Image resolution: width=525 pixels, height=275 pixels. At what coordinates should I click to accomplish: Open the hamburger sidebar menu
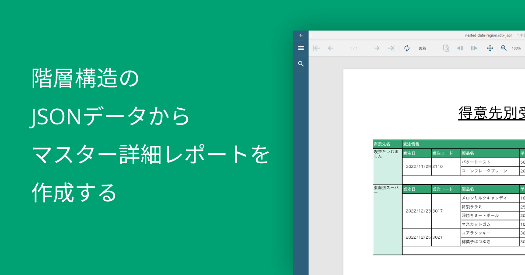(301, 48)
